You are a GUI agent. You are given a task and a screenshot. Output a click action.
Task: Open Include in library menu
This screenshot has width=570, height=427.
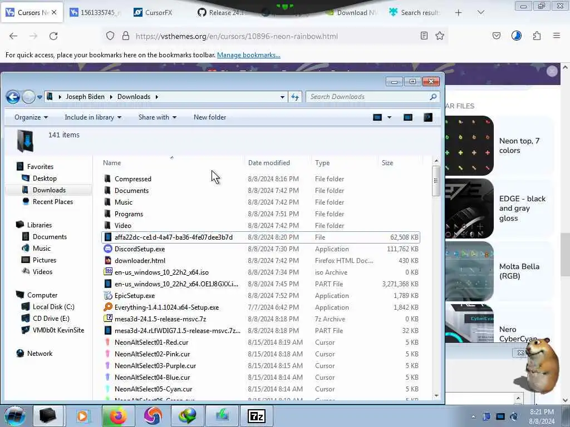coord(93,117)
